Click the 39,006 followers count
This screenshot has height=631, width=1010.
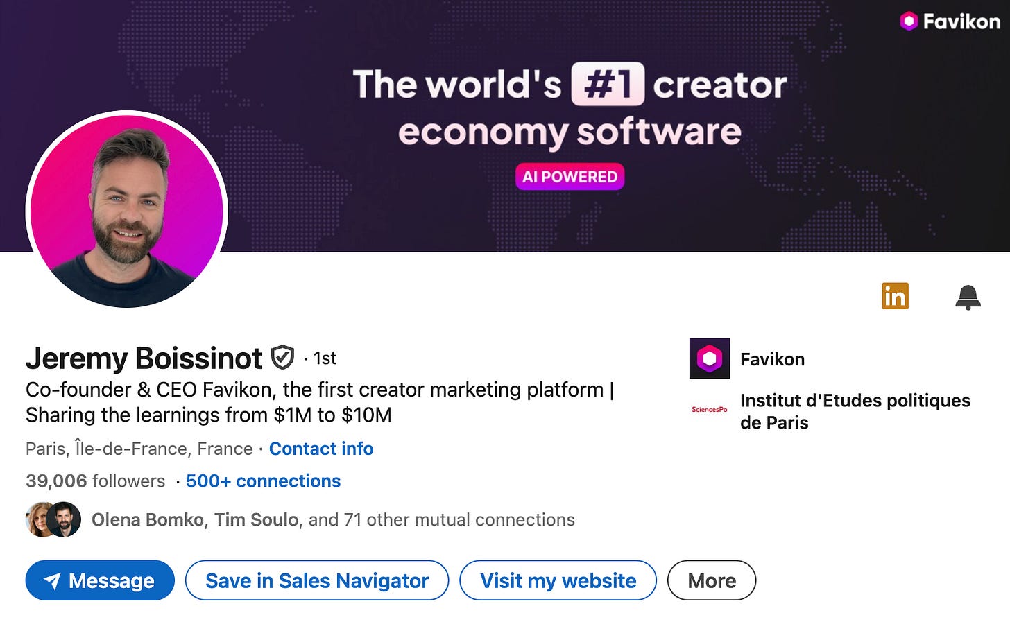click(x=56, y=481)
